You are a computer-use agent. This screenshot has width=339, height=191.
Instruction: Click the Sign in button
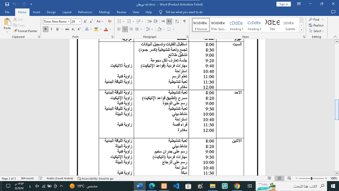pyautogui.click(x=283, y=4)
